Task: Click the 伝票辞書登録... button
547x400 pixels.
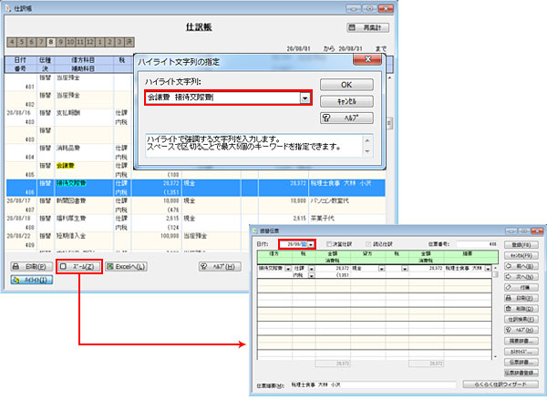Action: click(521, 373)
